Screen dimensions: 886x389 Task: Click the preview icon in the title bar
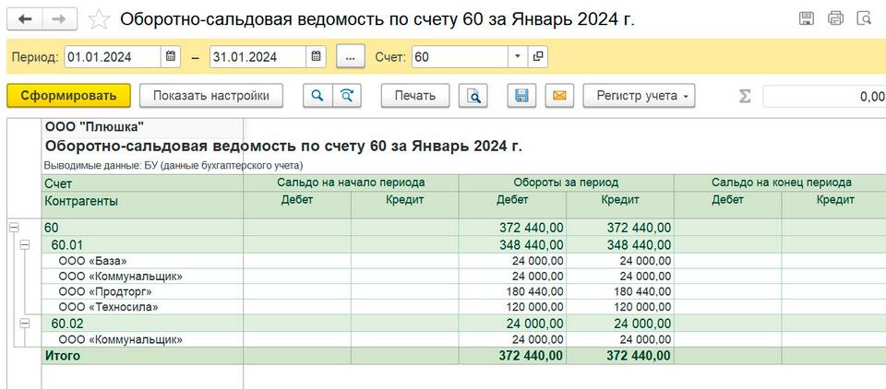tap(864, 18)
